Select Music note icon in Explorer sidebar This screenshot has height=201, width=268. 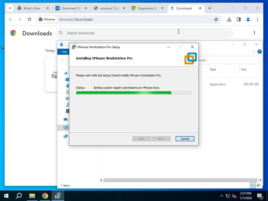[x=68, y=105]
